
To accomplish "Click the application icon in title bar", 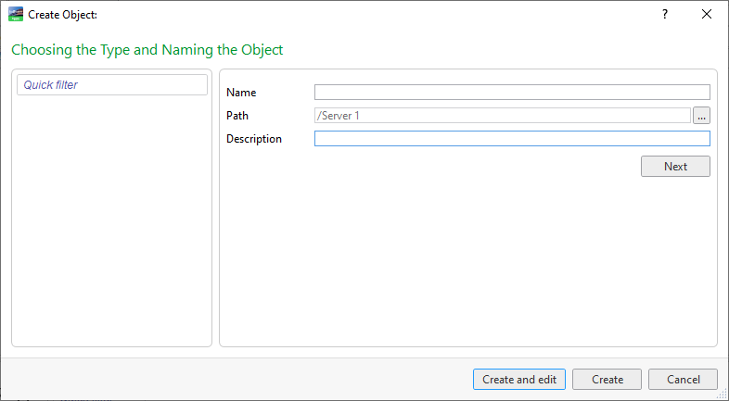I will pyautogui.click(x=16, y=15).
